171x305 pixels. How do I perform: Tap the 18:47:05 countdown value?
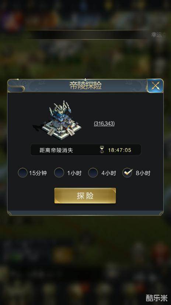[120, 150]
